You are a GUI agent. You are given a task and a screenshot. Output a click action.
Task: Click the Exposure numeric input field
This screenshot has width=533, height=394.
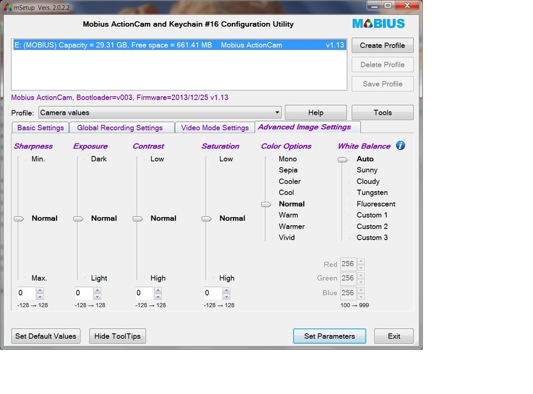pos(84,293)
